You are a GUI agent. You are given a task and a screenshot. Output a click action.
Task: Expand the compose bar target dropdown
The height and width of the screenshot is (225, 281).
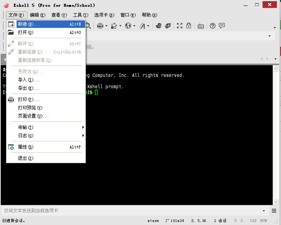click(x=264, y=211)
